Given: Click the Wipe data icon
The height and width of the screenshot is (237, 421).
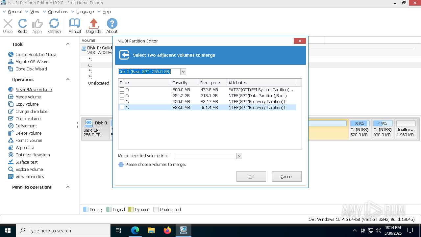Looking at the screenshot, I should (x=11, y=147).
